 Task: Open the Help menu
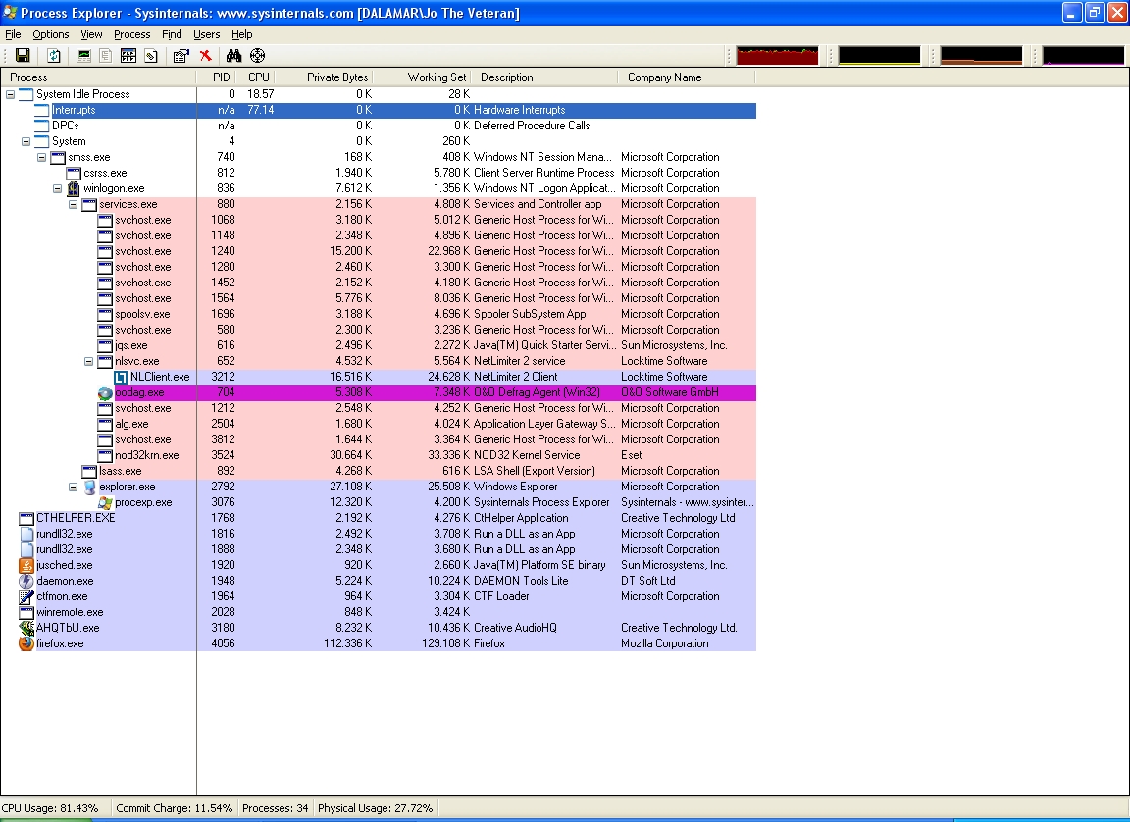click(x=241, y=34)
